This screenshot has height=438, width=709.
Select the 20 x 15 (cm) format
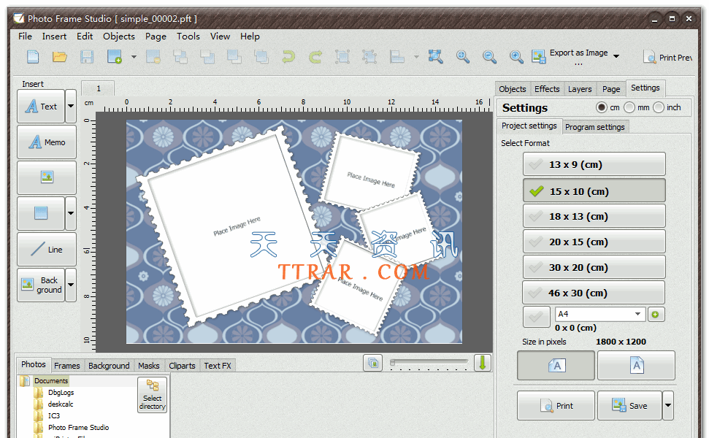[594, 242]
